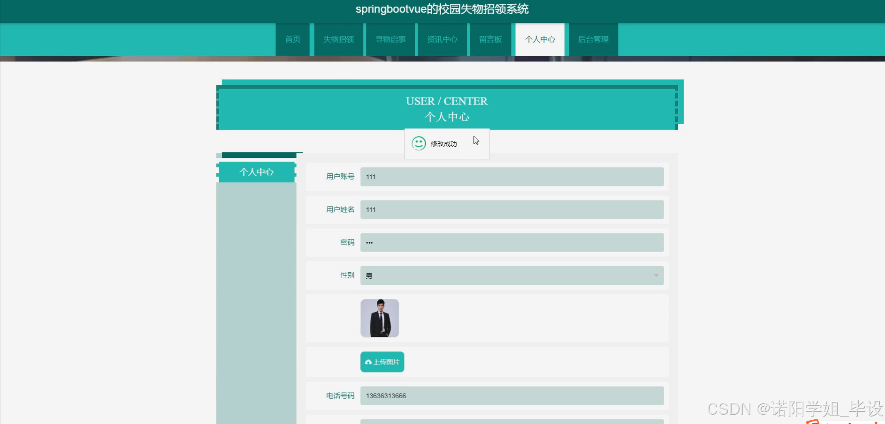Select 男 in the gender combo box
Image resolution: width=885 pixels, height=424 pixels.
(x=511, y=275)
